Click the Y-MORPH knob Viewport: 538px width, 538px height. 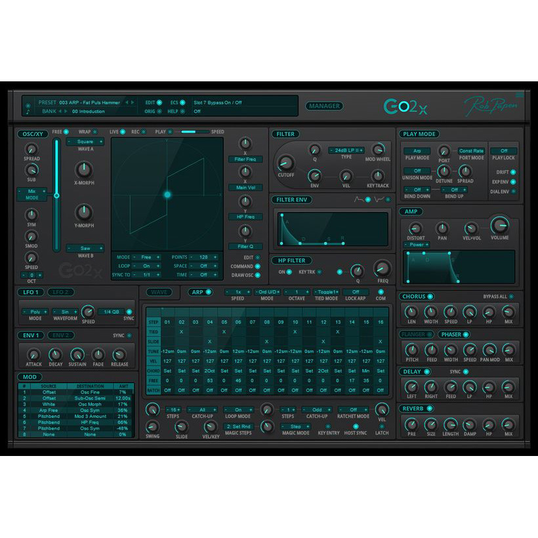(x=84, y=213)
